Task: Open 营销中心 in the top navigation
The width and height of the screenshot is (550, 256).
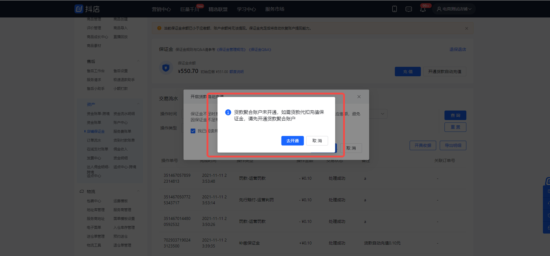Action: (x=161, y=9)
